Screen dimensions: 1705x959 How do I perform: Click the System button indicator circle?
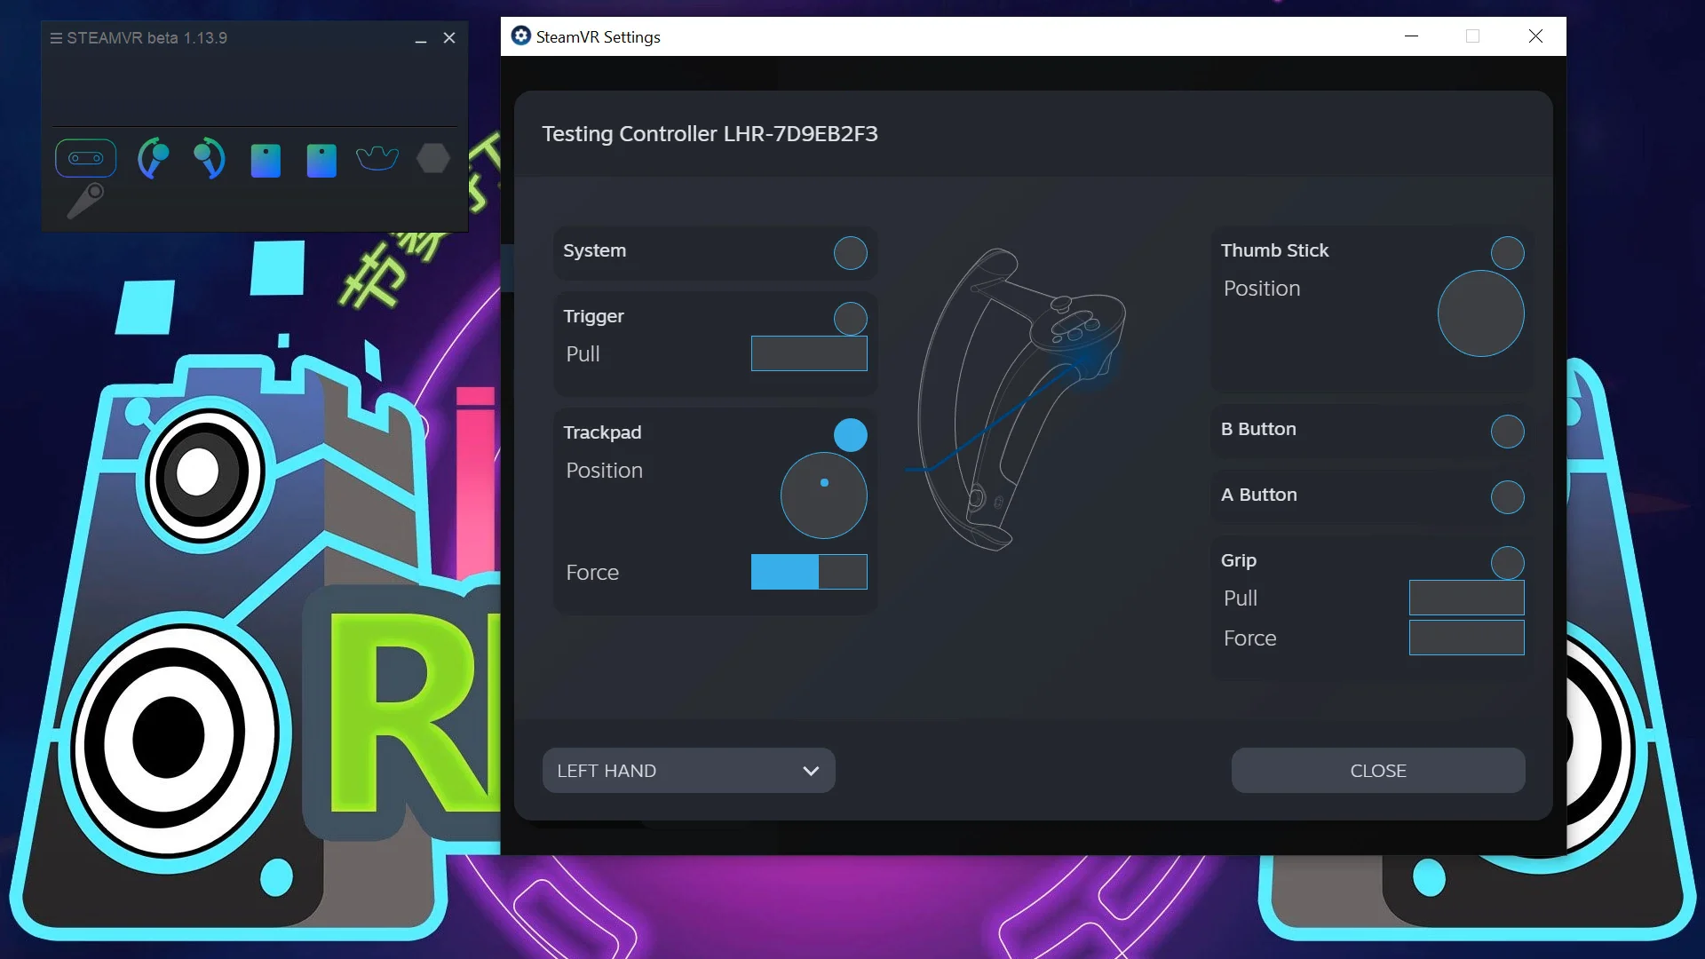850,253
